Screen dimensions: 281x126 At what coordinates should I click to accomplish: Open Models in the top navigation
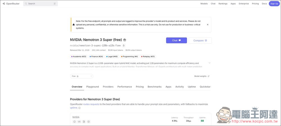[x=204, y=4]
